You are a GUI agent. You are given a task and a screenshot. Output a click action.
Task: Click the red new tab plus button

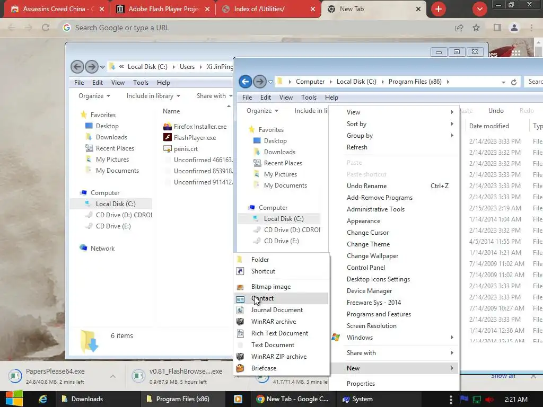(439, 9)
